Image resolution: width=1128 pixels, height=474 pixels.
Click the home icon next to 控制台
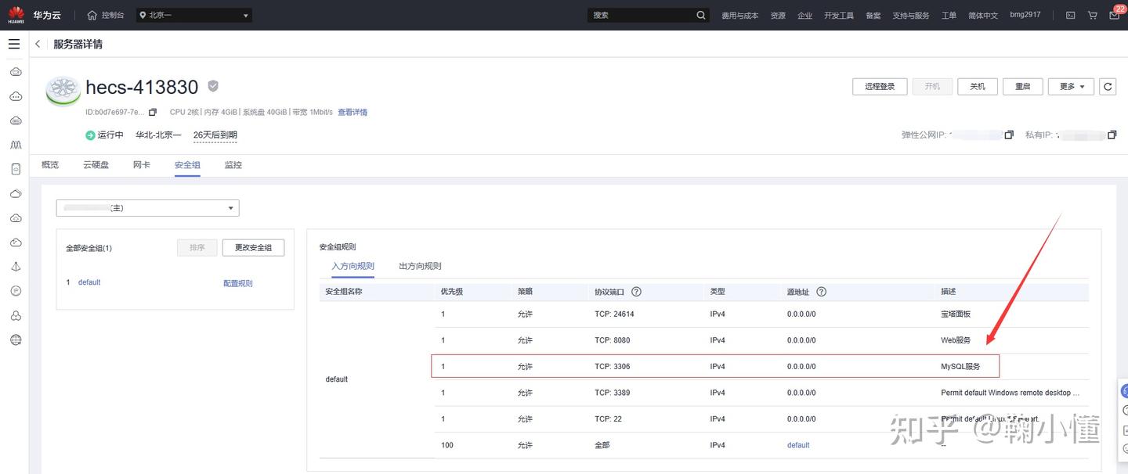tap(92, 15)
